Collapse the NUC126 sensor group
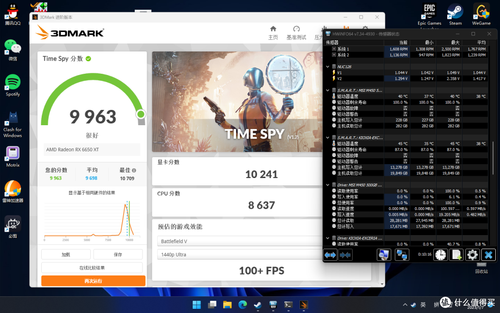 [327, 67]
